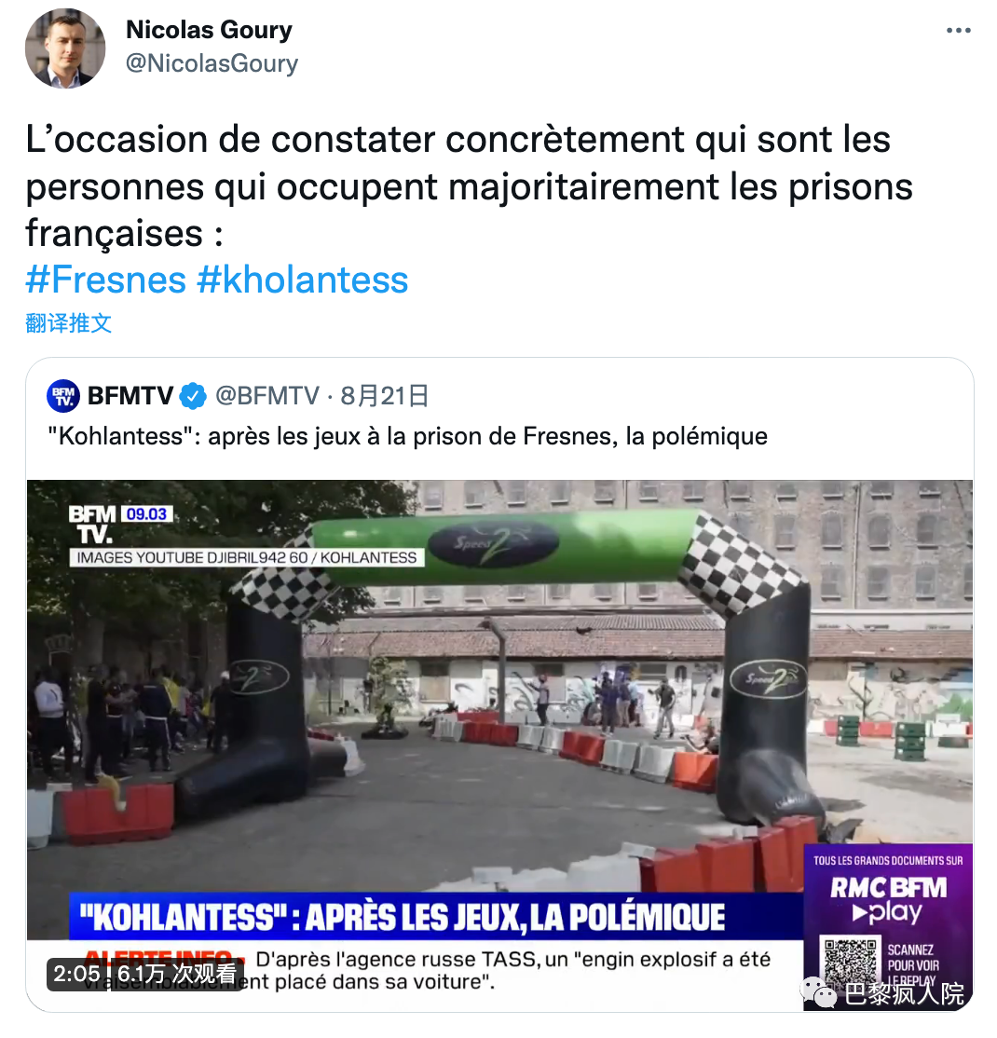Click the BFM TV logo on the video

[x=92, y=525]
